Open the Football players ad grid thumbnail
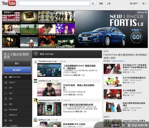149x128 pixels. pyautogui.click(x=29, y=30)
